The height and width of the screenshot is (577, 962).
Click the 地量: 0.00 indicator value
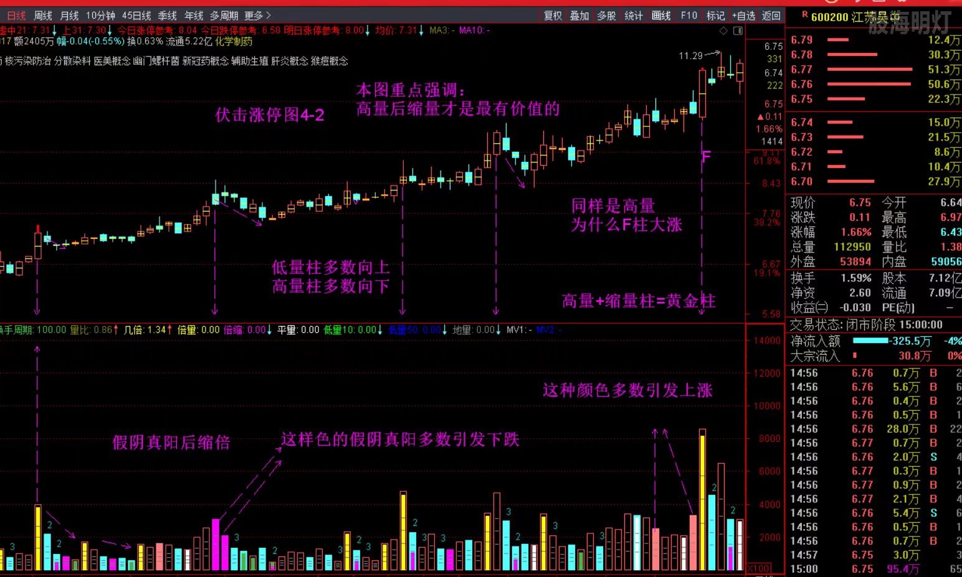pos(477,330)
